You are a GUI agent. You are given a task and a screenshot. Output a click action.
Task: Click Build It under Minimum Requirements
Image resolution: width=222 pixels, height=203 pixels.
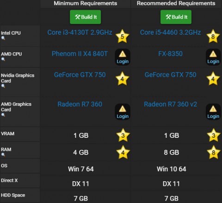tap(86, 17)
